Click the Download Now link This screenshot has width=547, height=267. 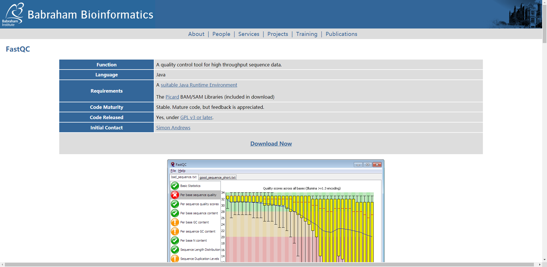coord(271,144)
